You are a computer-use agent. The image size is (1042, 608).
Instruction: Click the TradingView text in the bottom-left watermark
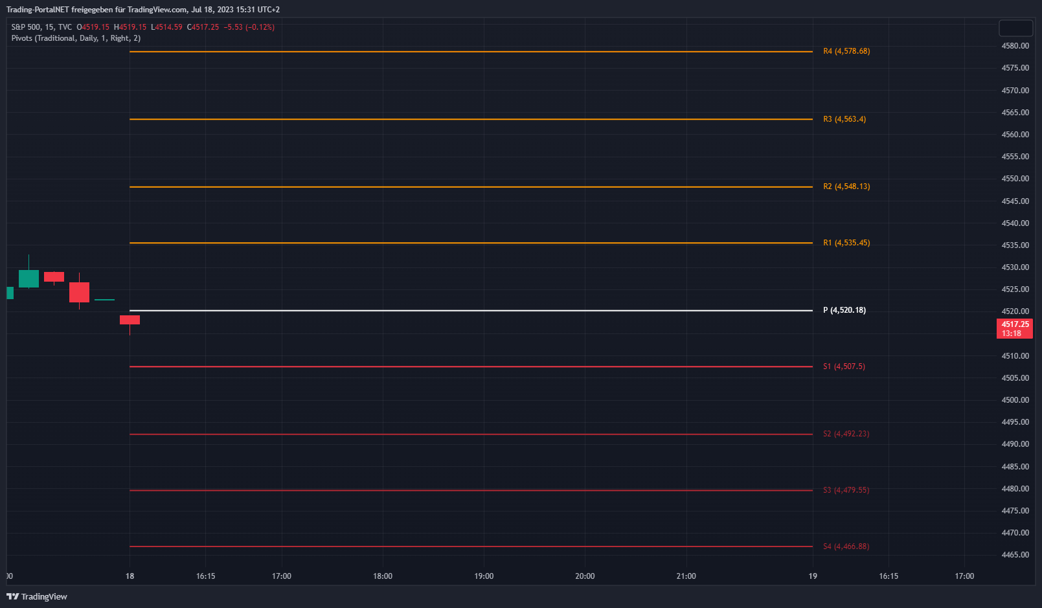pyautogui.click(x=44, y=596)
